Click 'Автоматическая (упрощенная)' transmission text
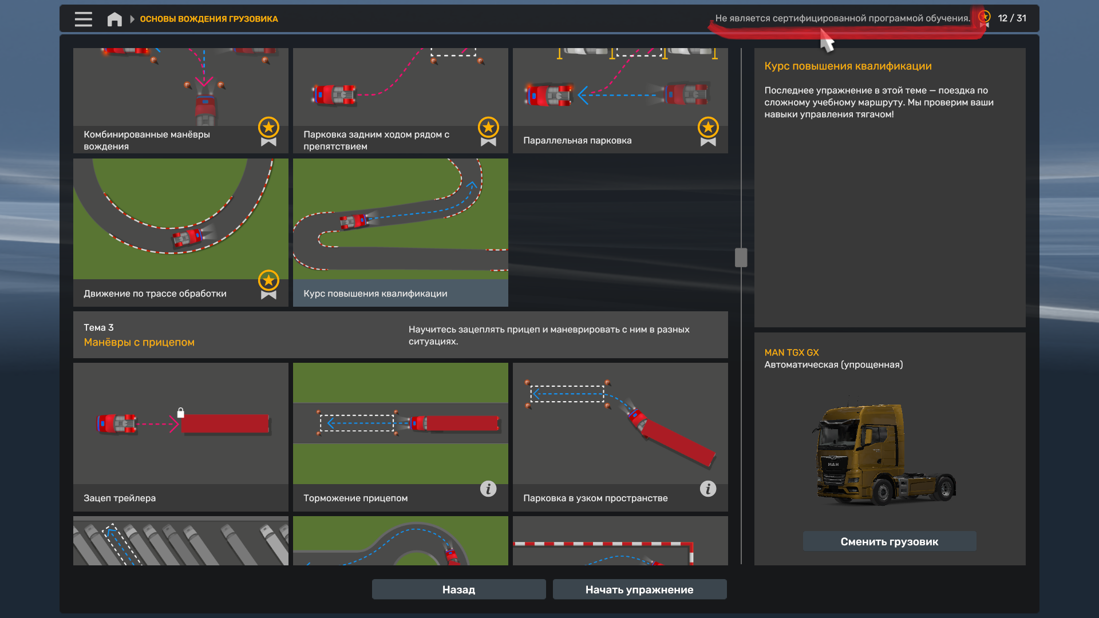Viewport: 1099px width, 618px height. click(833, 365)
